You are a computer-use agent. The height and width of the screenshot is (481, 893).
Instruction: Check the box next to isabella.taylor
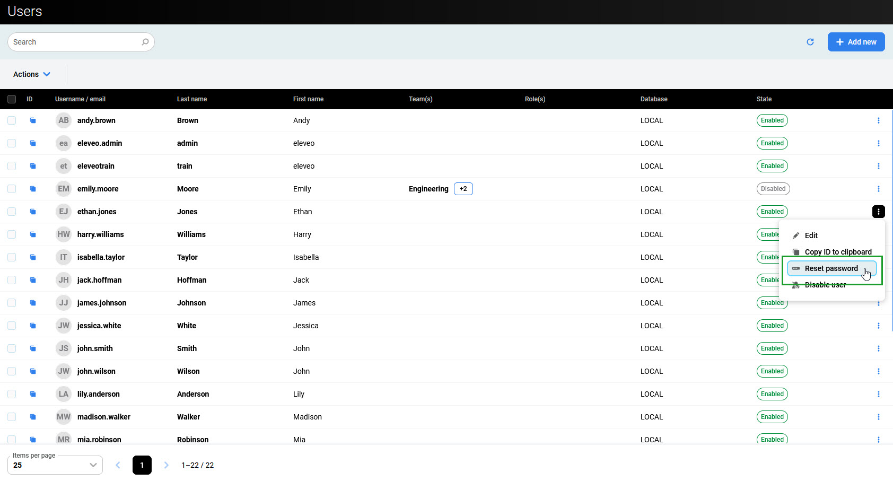(12, 257)
